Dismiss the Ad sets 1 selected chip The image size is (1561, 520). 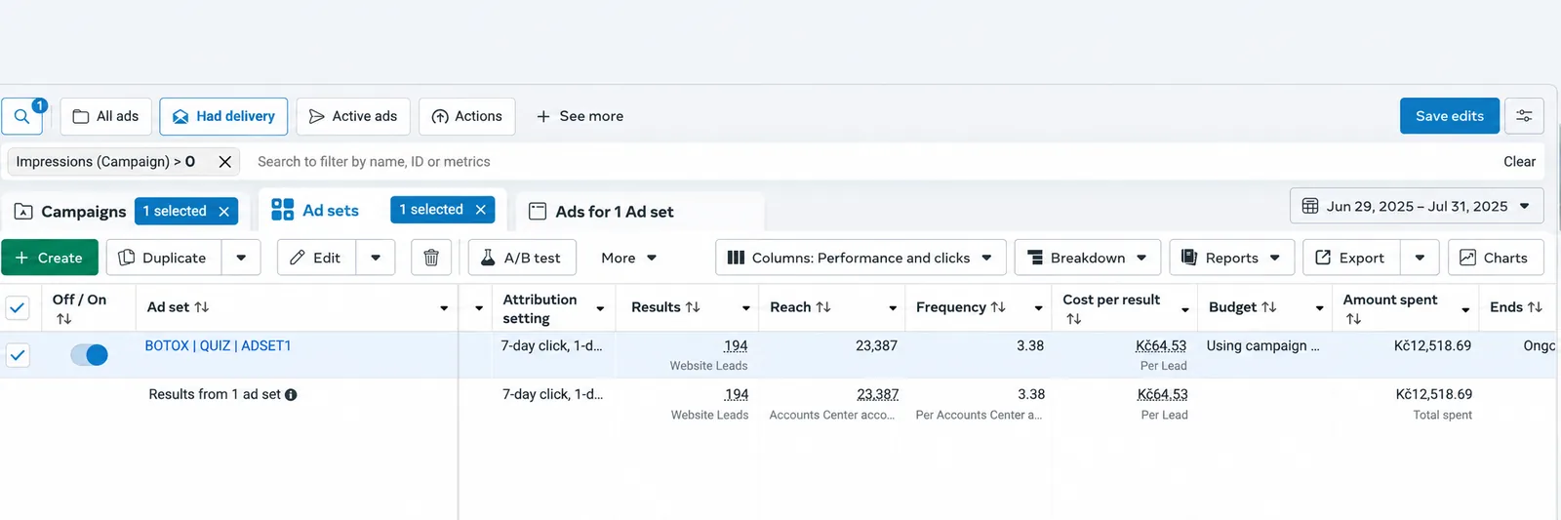pyautogui.click(x=481, y=210)
